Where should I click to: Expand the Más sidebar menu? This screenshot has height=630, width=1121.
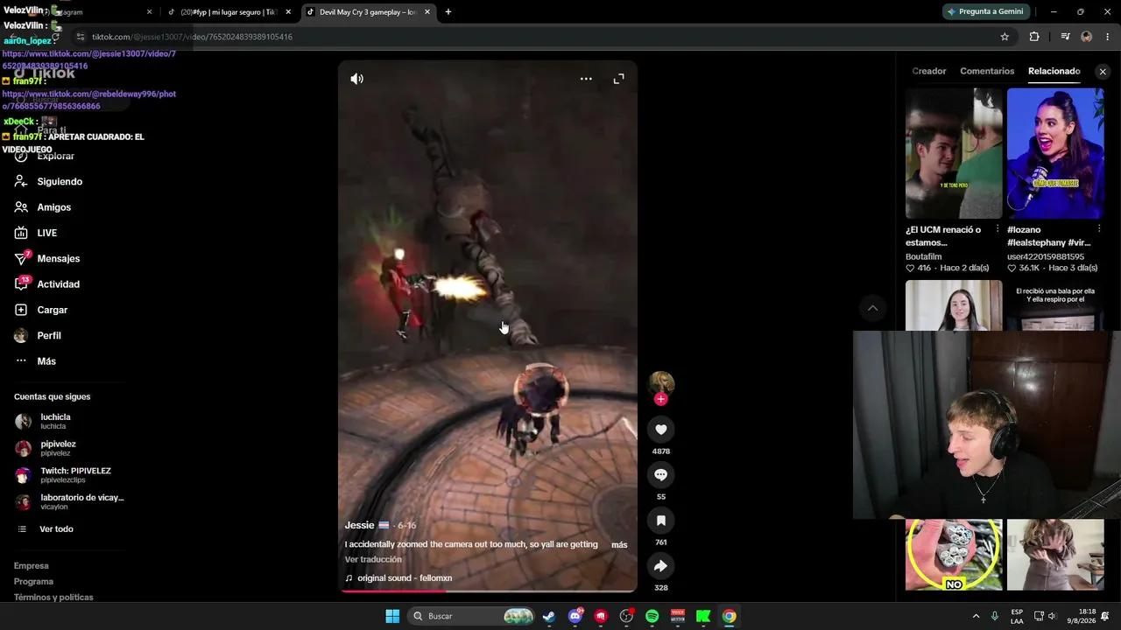click(x=46, y=361)
